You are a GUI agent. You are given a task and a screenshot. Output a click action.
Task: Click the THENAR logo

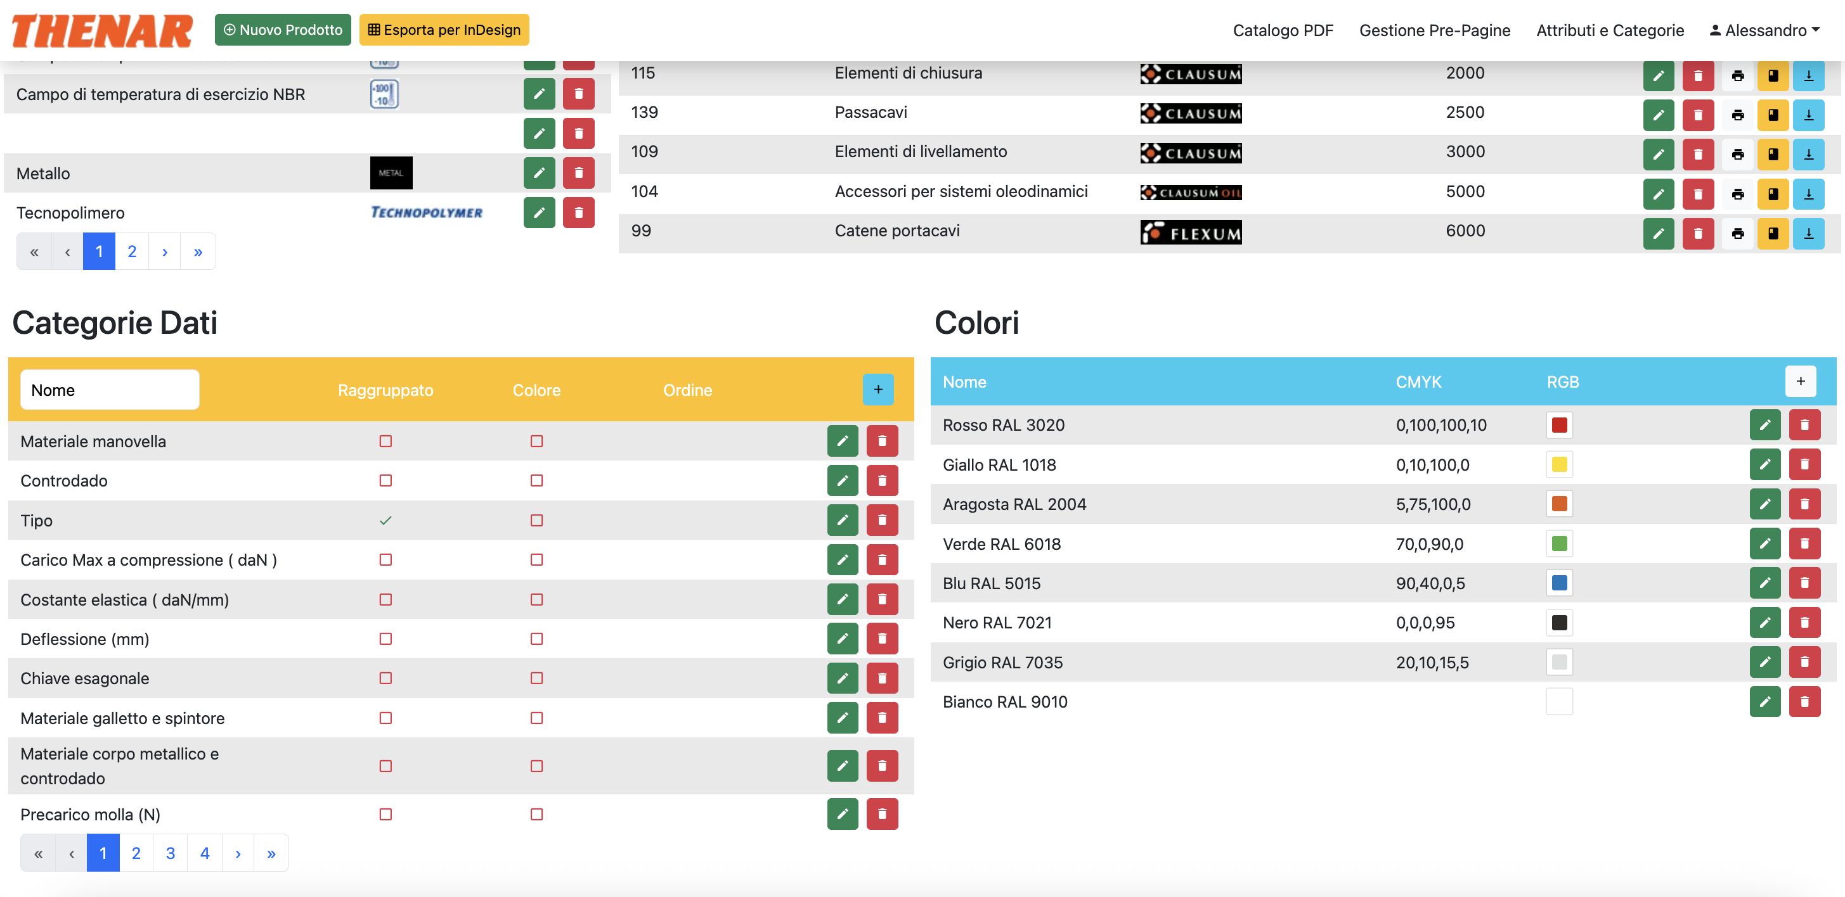[x=103, y=32]
